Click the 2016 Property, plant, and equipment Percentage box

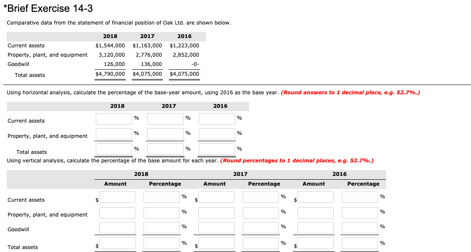click(359, 213)
